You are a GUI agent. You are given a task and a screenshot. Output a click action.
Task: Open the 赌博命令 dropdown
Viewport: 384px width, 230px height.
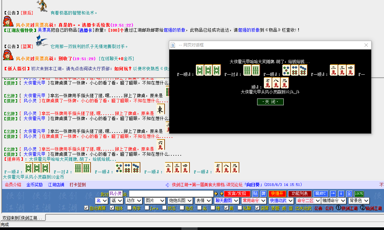click(334, 201)
